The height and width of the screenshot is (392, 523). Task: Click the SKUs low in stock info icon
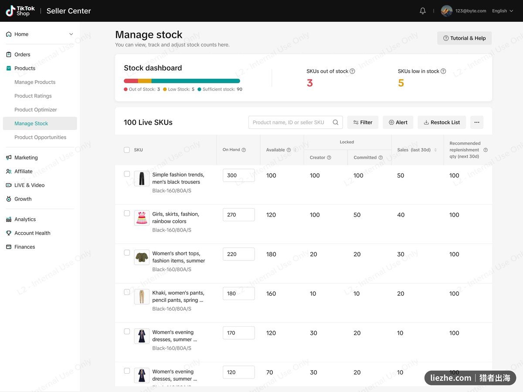[x=443, y=71]
